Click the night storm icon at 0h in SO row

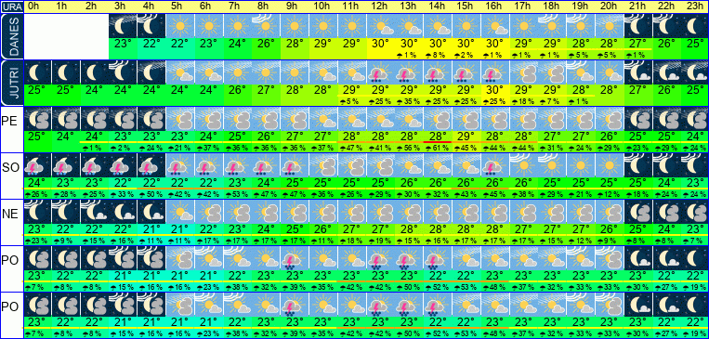click(x=37, y=165)
